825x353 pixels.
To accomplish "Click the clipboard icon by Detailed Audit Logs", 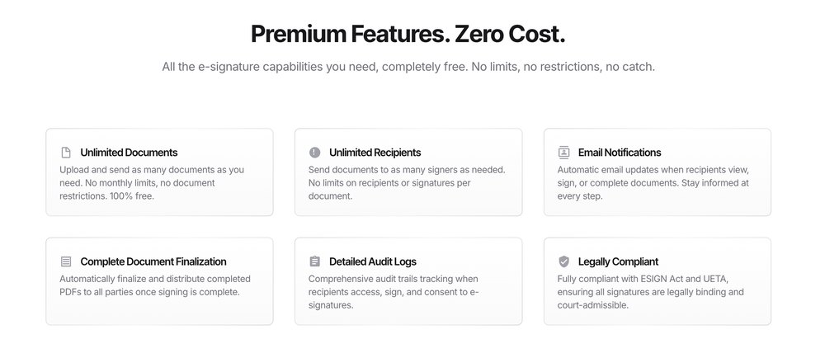I will 314,261.
